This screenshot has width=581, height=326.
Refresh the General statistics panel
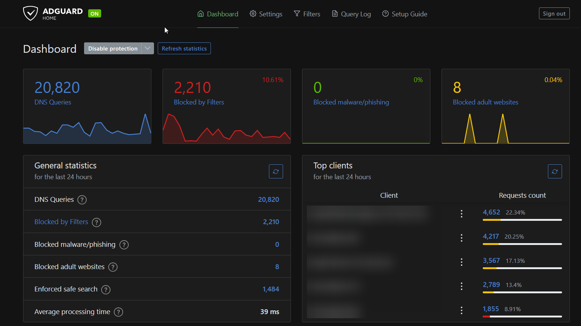(276, 171)
